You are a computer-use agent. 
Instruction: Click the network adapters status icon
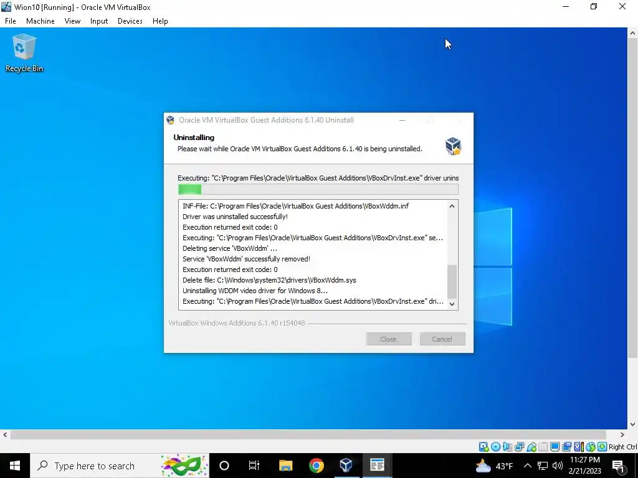[519, 447]
